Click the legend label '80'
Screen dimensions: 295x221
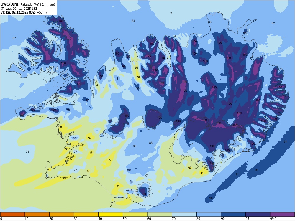tap(199, 219)
